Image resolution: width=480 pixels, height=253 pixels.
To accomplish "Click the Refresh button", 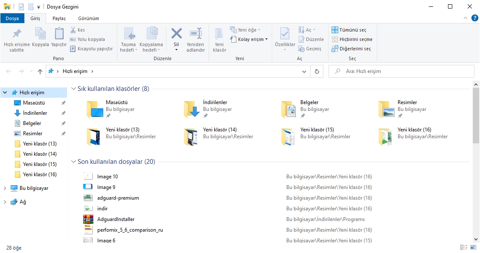I will (317, 72).
